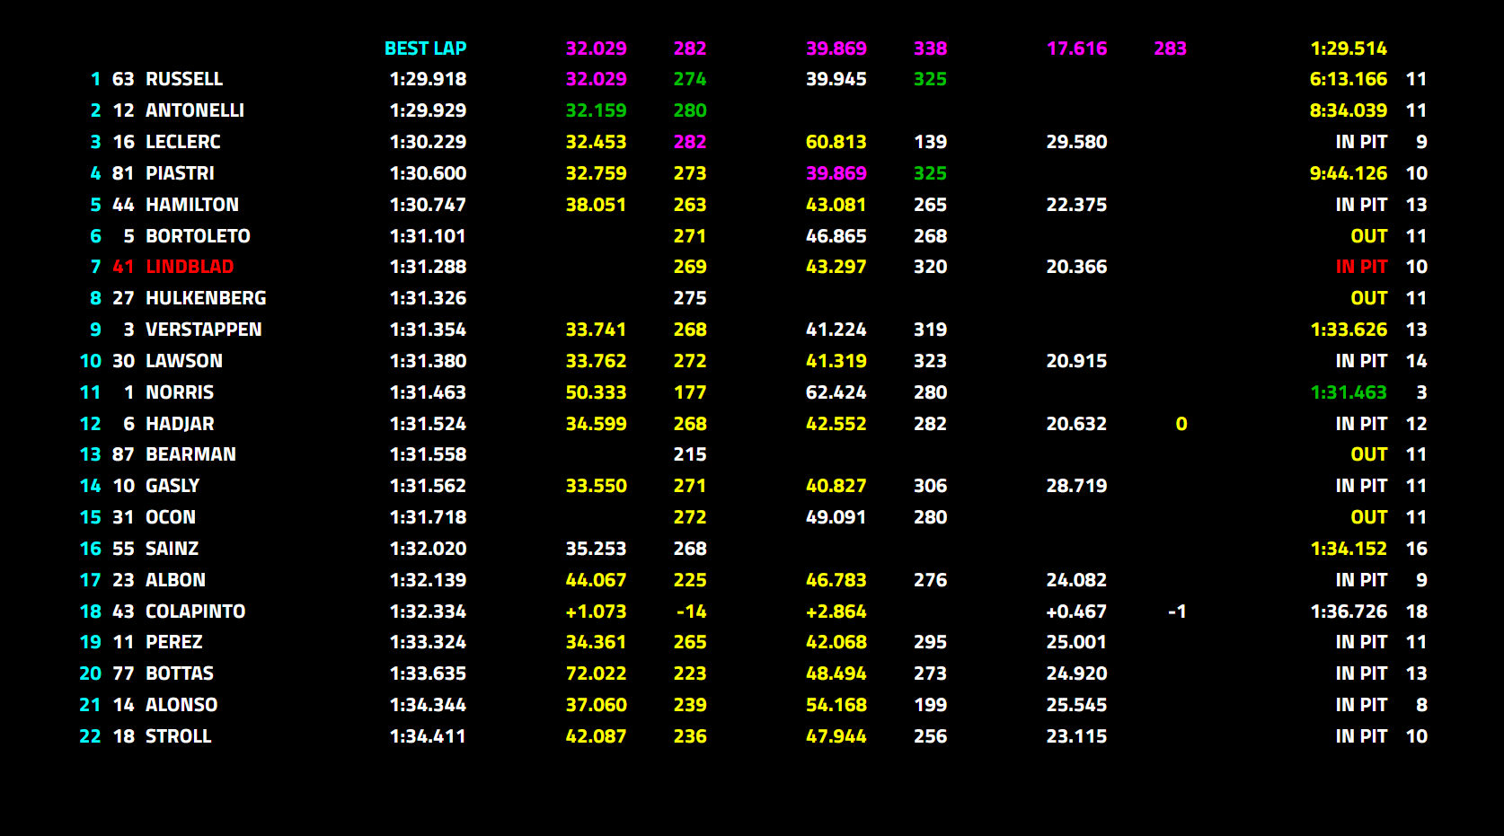This screenshot has height=836, width=1504.
Task: Click Gasly's 28.719 sector three time
Action: pyautogui.click(x=1076, y=486)
